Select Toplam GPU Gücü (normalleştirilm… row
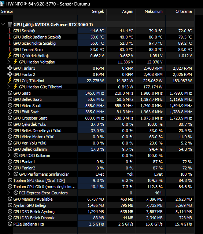Screen dimensions: 203x234 [x=100, y=187]
